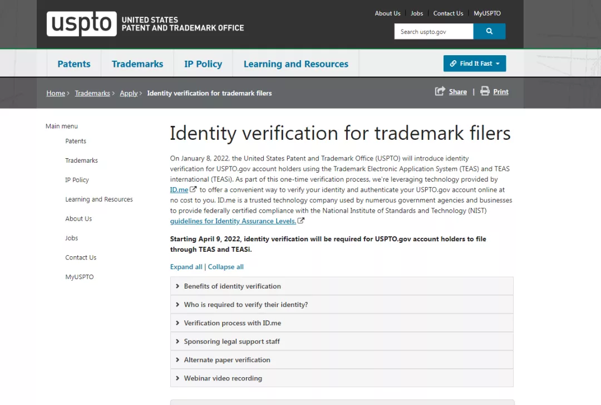Expand Verification process with ID.me section

[232, 323]
